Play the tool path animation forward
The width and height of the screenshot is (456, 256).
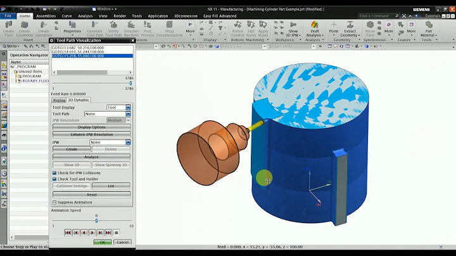[92, 233]
